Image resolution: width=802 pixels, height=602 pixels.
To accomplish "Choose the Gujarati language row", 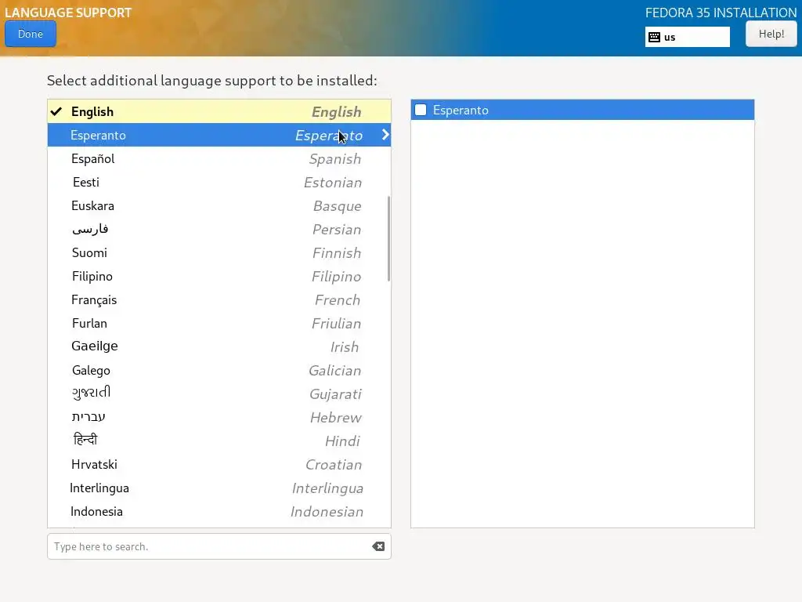I will tap(219, 393).
